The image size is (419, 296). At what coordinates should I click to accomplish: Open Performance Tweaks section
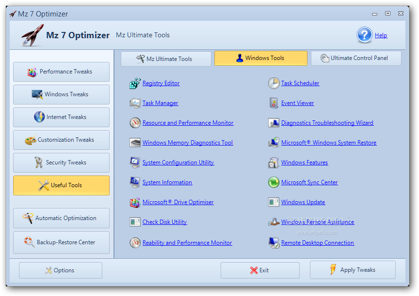point(61,72)
